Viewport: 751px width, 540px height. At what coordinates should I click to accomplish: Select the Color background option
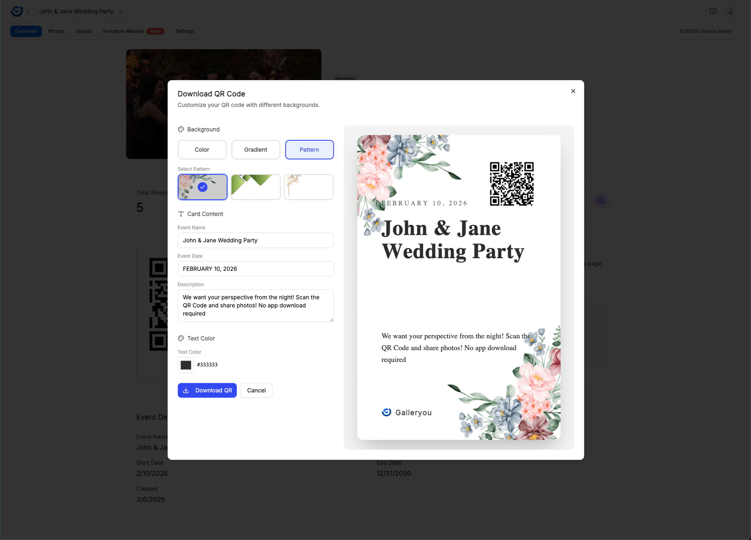(202, 150)
